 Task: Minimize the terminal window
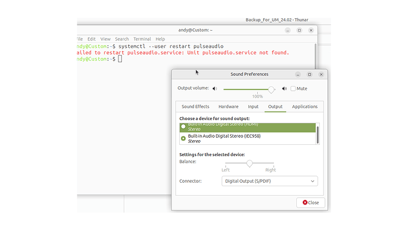click(x=287, y=30)
